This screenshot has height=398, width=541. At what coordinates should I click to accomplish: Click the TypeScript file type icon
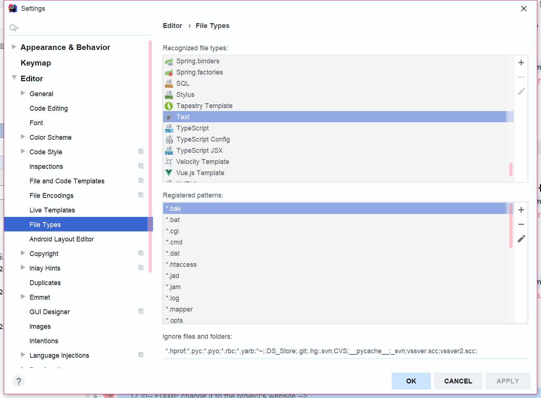[169, 129]
